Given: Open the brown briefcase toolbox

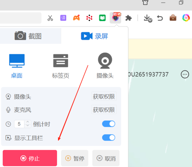Looking at the screenshot, I should pos(173,18).
